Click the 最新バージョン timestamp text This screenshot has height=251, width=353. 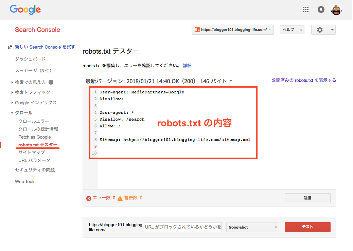point(156,81)
